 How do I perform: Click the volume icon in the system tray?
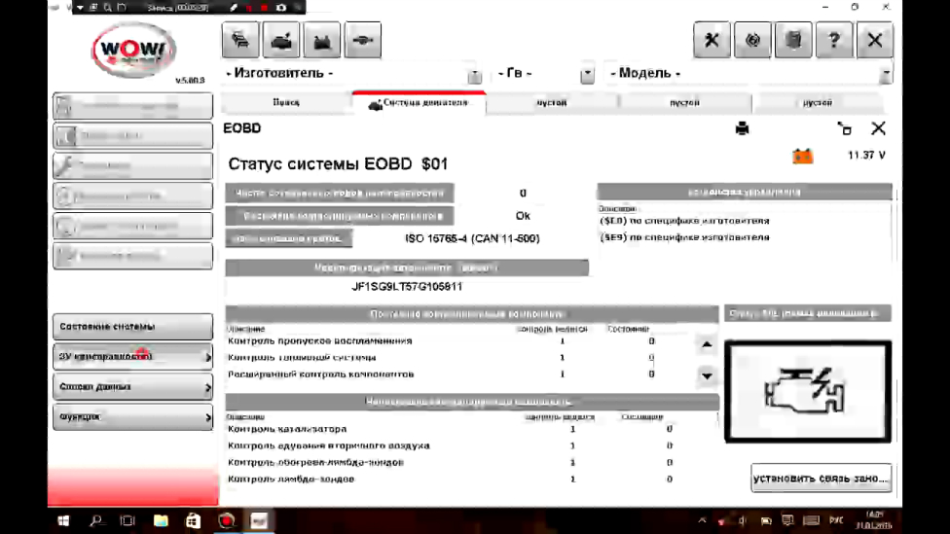coord(743,520)
